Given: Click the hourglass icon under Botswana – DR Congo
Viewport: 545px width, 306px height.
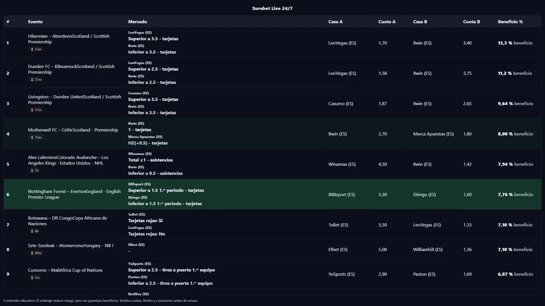Looking at the screenshot, I should tap(32, 231).
